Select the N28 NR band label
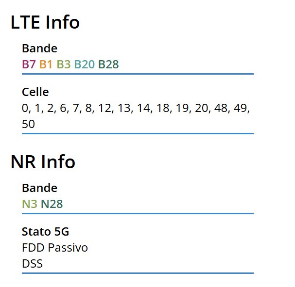The image size is (295, 287). (52, 204)
